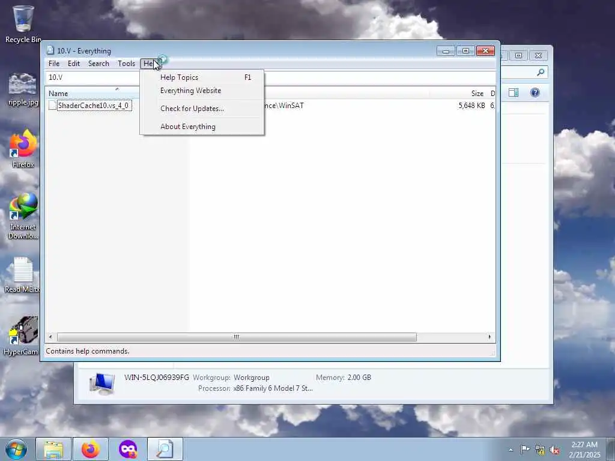Select Recycle Bin desktop icon
This screenshot has width=615, height=461.
click(23, 23)
